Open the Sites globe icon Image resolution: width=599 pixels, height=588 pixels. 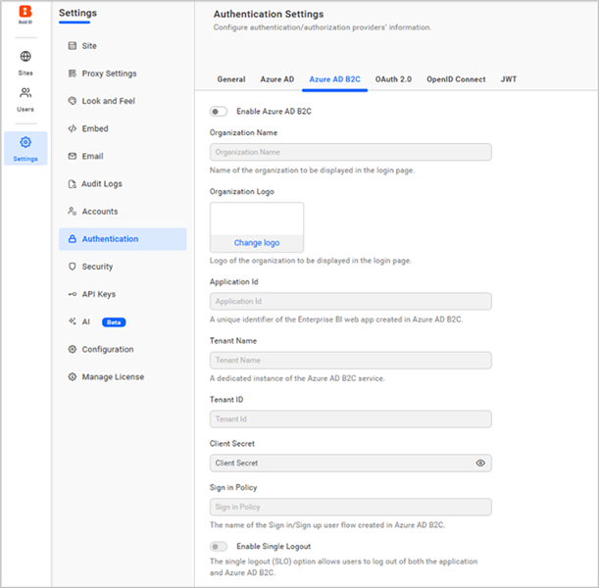[x=25, y=56]
